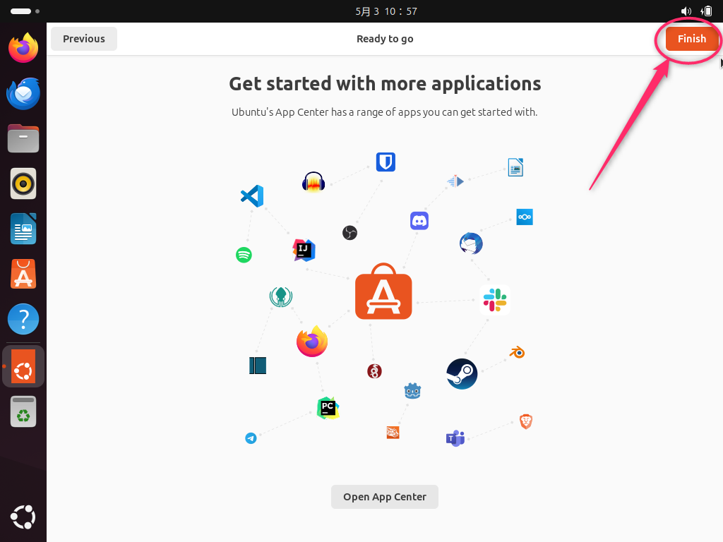Click the Blender icon

click(518, 353)
